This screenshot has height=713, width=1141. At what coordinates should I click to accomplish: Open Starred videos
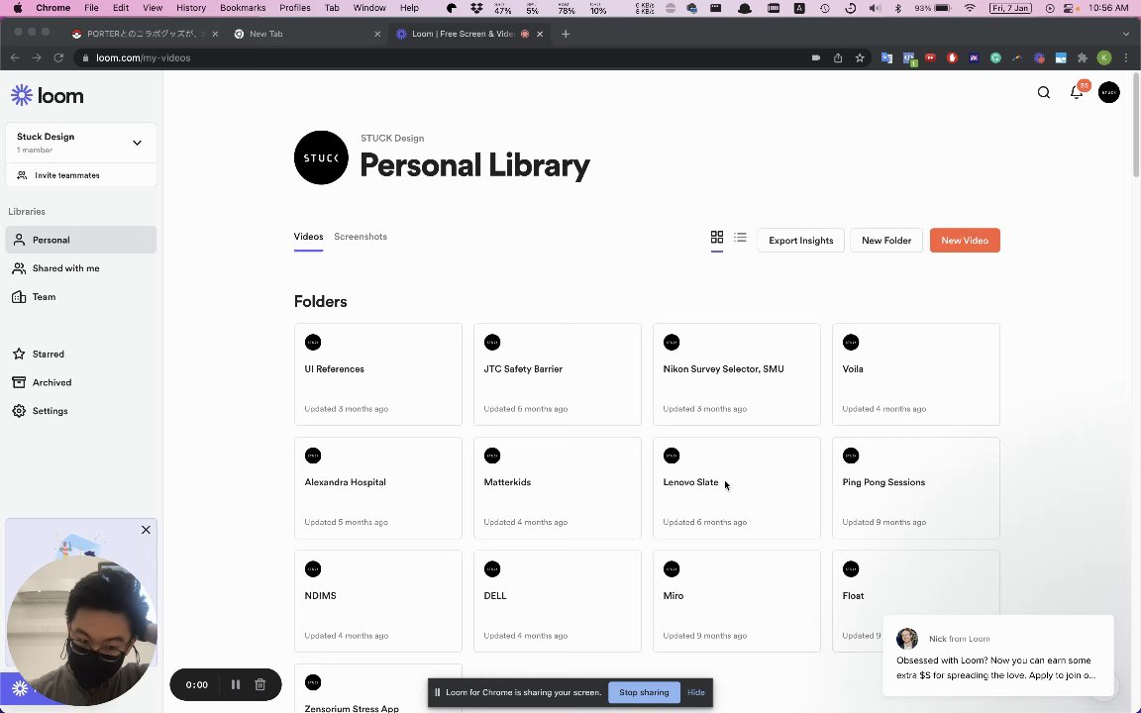click(81, 355)
